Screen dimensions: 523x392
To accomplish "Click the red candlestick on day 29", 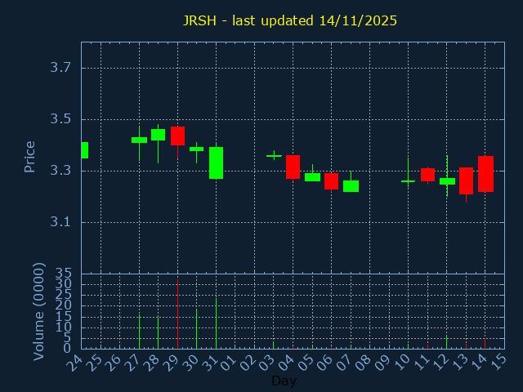I will (x=177, y=136).
